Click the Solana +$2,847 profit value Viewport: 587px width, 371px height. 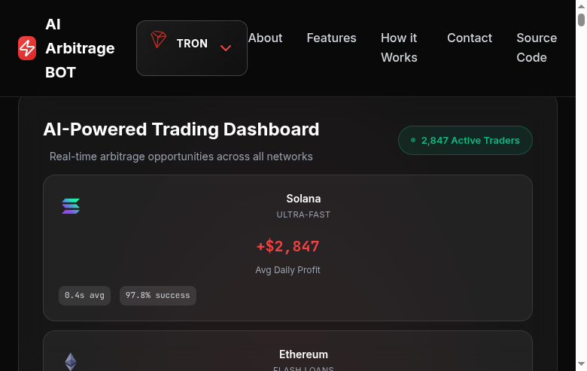point(287,246)
